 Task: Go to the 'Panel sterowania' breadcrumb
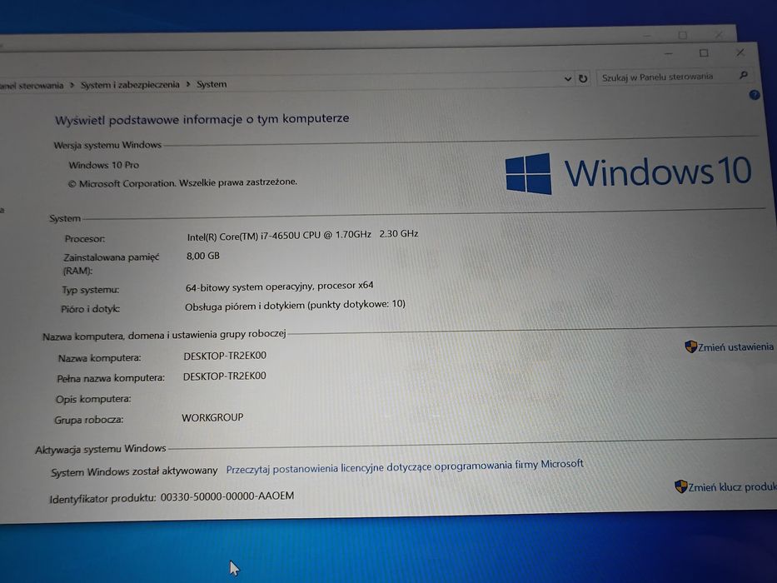coord(32,86)
